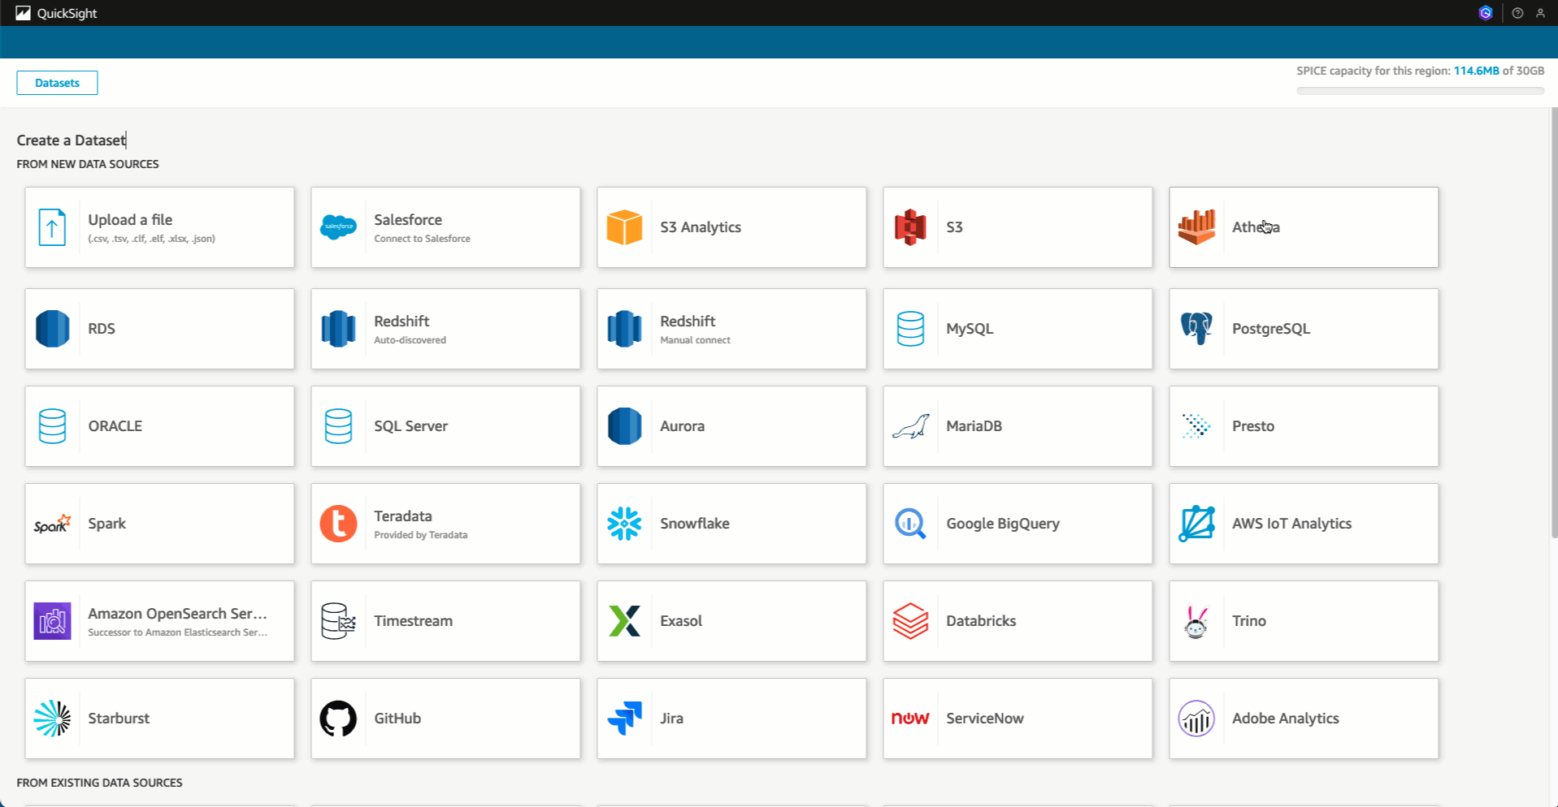Select the Upload a file data source label
The width and height of the screenshot is (1558, 807).
(x=130, y=219)
